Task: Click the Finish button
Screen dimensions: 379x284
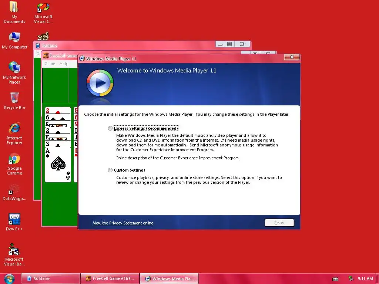Action: point(279,223)
